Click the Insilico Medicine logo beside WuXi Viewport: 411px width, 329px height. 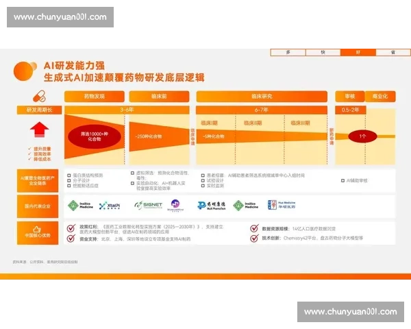click(246, 206)
